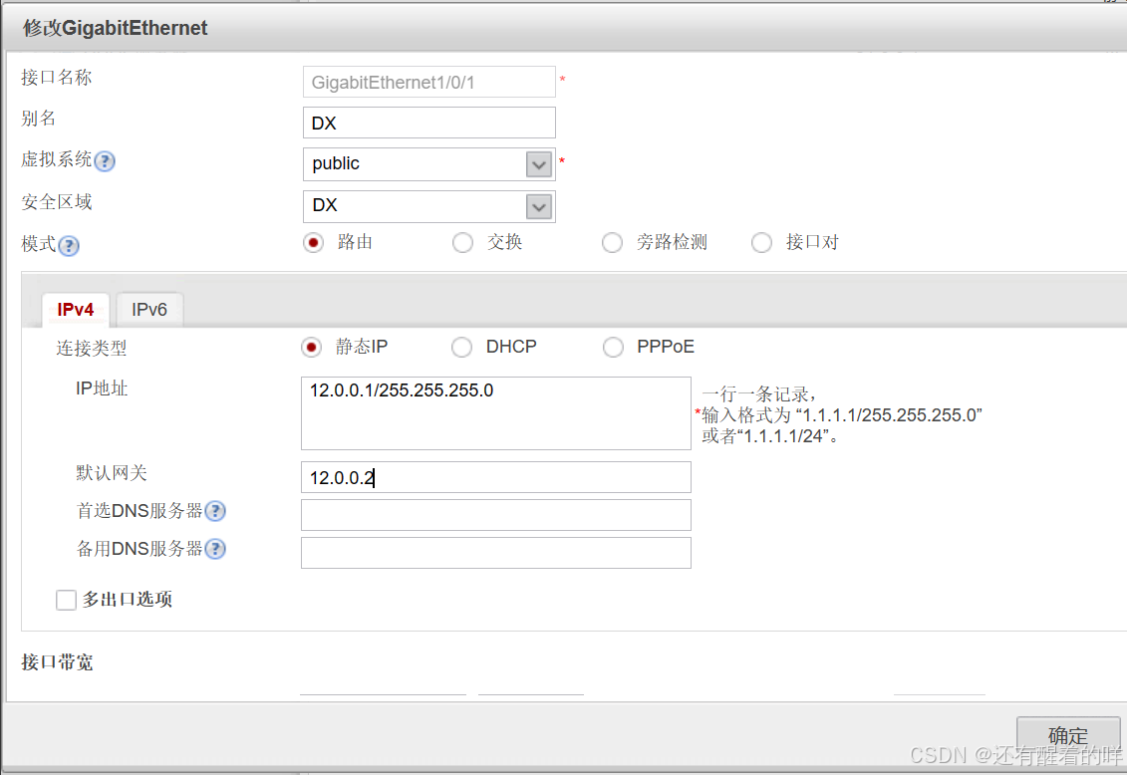
Task: Open help icon next to 模式
Action: pyautogui.click(x=69, y=246)
